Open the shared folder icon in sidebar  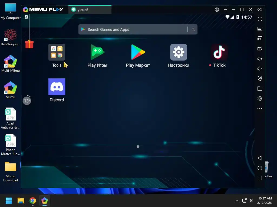click(260, 88)
